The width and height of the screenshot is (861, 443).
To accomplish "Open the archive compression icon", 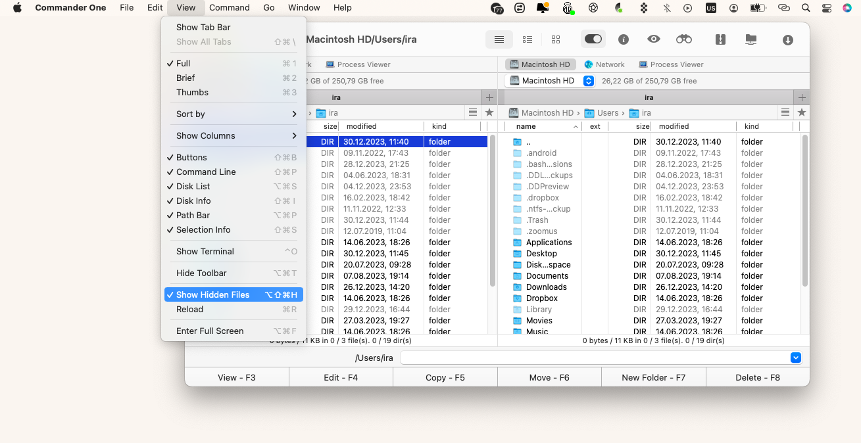I will point(720,39).
